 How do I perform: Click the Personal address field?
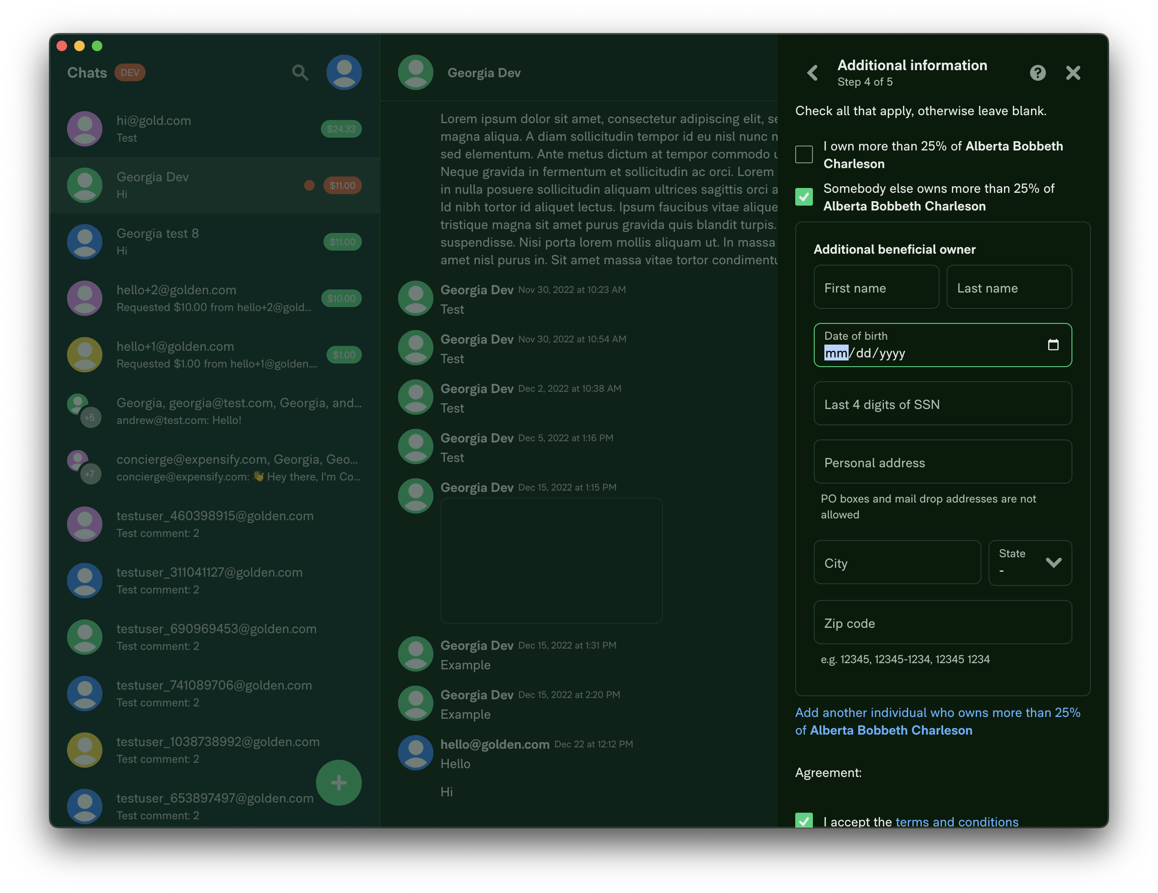(943, 462)
